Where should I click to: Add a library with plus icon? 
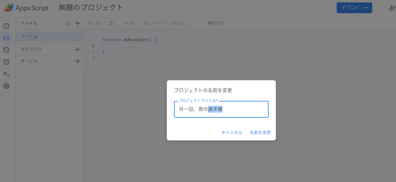click(x=77, y=49)
